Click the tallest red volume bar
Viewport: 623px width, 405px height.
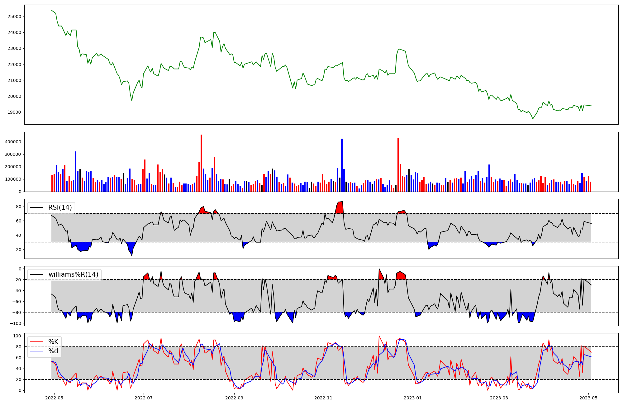pyautogui.click(x=201, y=162)
